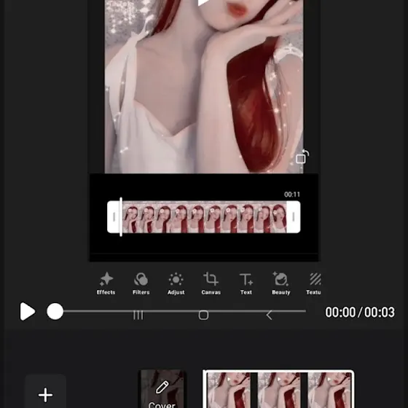408x408 pixels.
Task: Click the right trim handle of the clip strip
Action: tap(294, 217)
